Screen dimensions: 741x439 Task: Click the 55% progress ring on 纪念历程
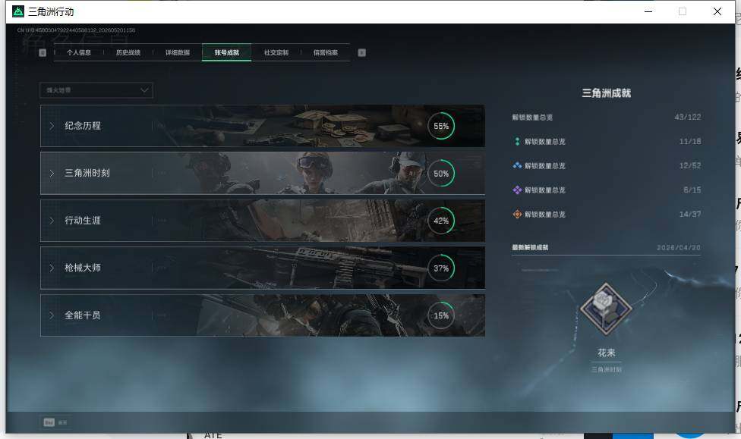(441, 126)
